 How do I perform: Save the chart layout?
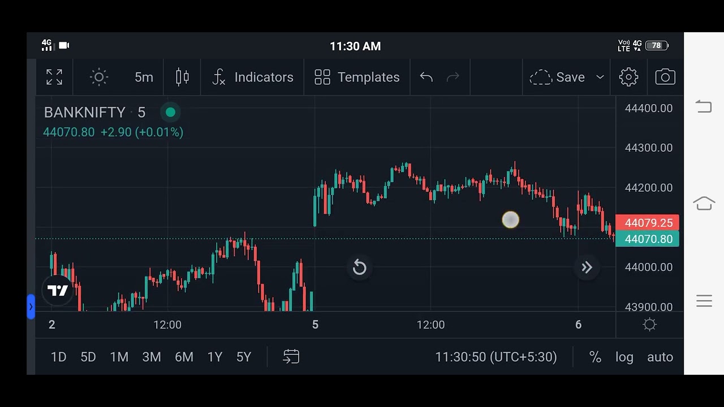558,77
